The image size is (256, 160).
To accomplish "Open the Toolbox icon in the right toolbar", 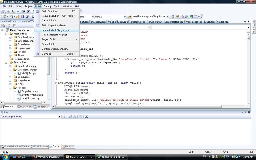I will [x=186, y=17].
